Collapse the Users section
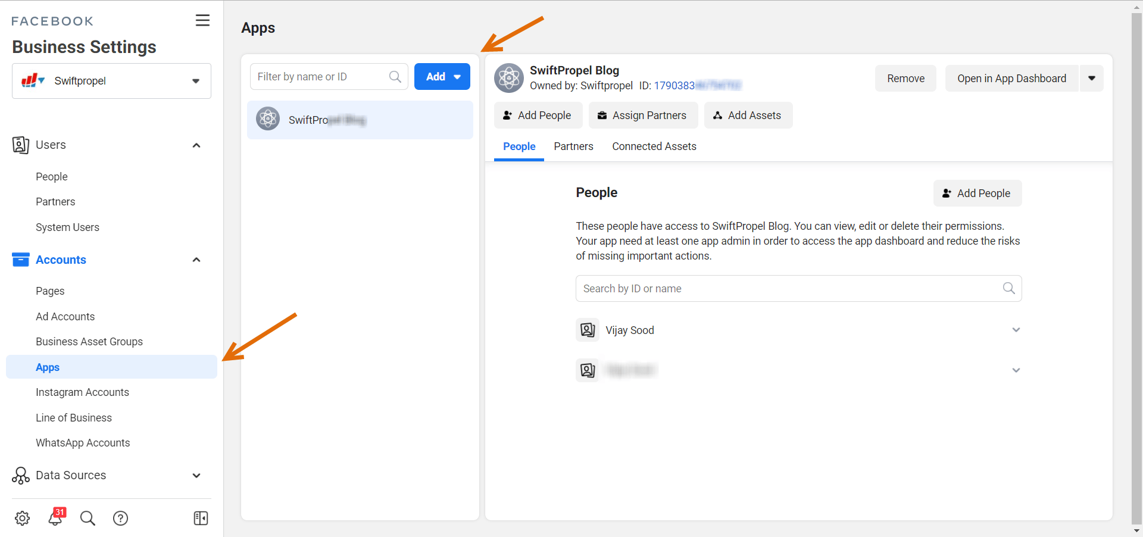This screenshot has width=1143, height=537. pyautogui.click(x=196, y=145)
